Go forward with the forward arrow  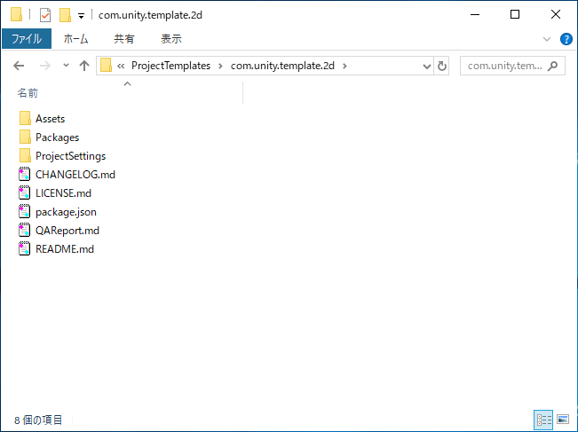(x=45, y=66)
